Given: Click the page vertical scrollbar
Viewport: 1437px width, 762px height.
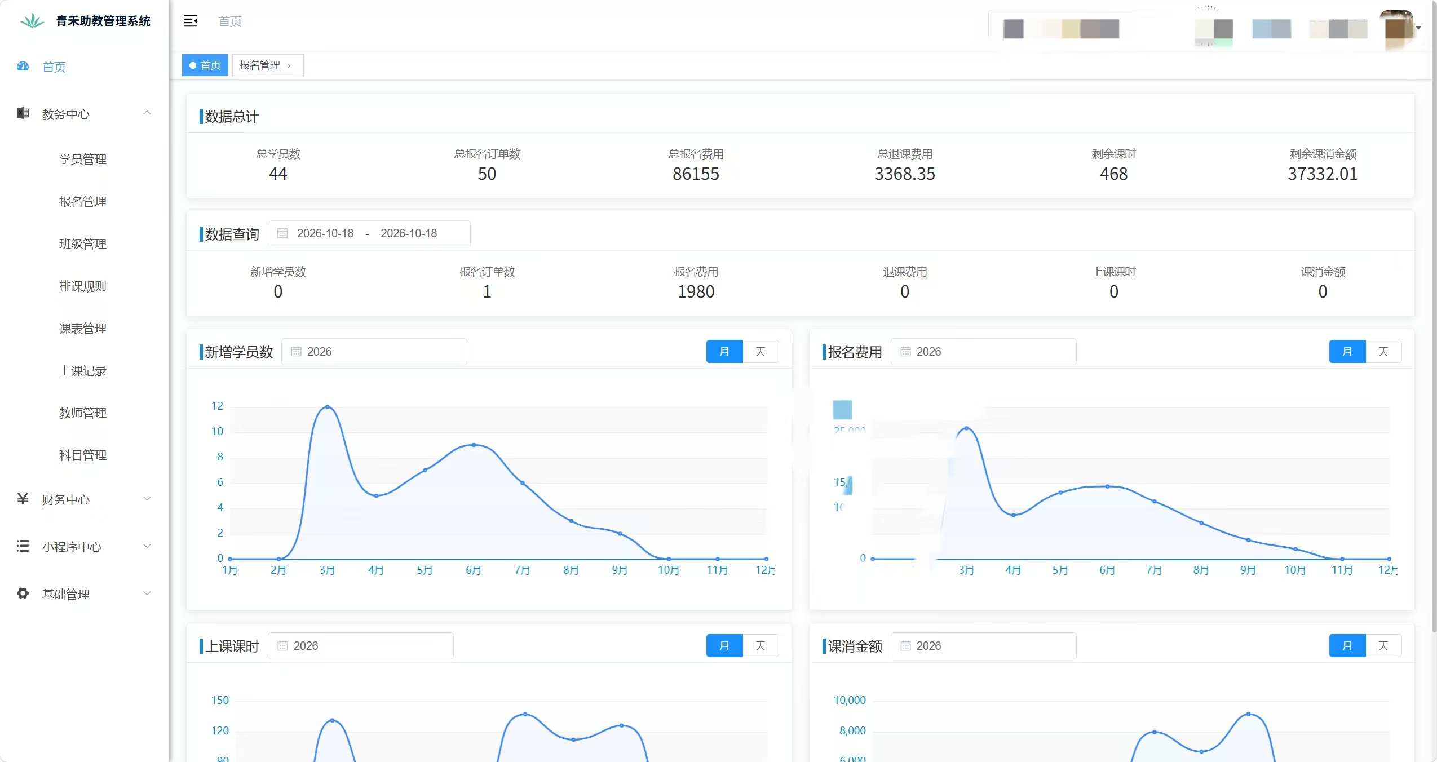Looking at the screenshot, I should click(1434, 316).
